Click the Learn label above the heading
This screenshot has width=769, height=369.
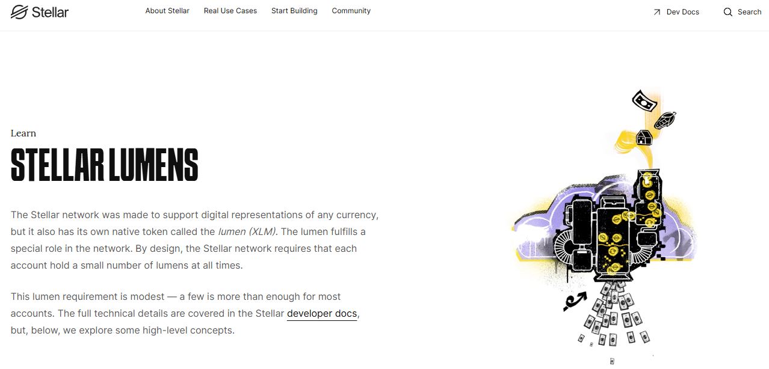pyautogui.click(x=23, y=133)
